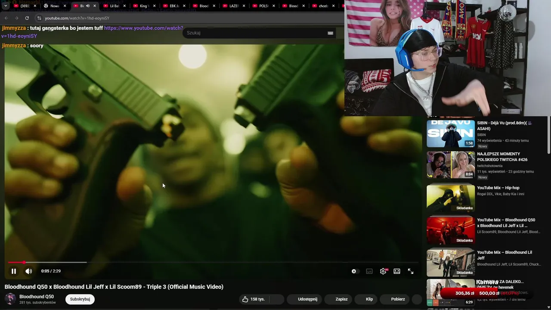Close the Lil Bab tab

click(x=124, y=6)
